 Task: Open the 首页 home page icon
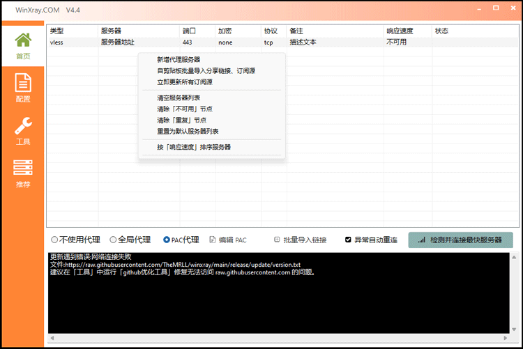23,40
